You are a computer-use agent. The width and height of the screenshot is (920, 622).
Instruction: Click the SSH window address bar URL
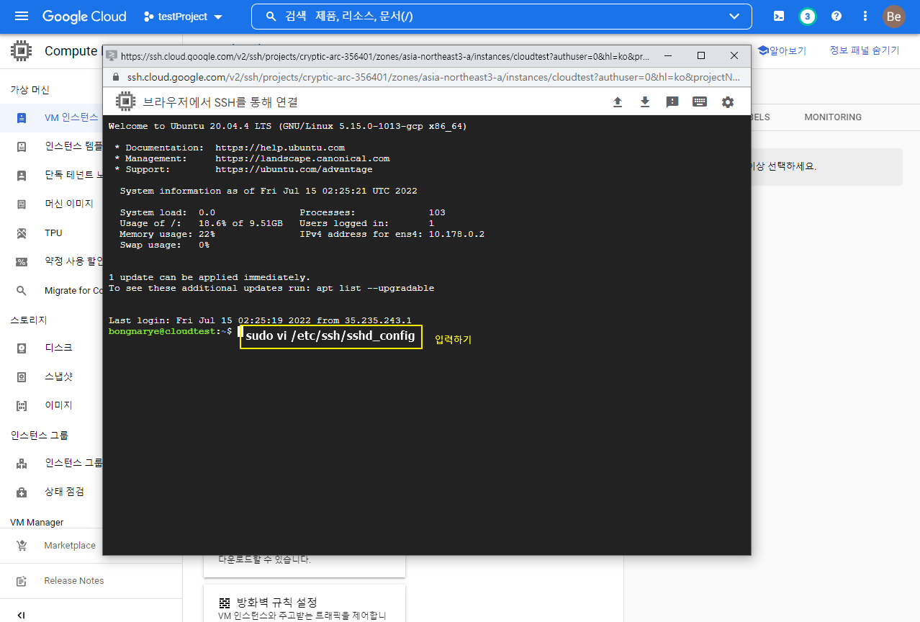point(434,77)
